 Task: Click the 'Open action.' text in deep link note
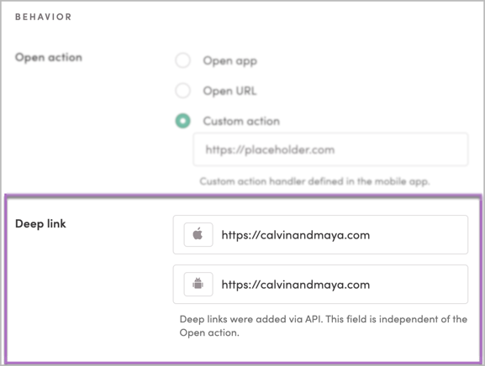click(x=209, y=332)
